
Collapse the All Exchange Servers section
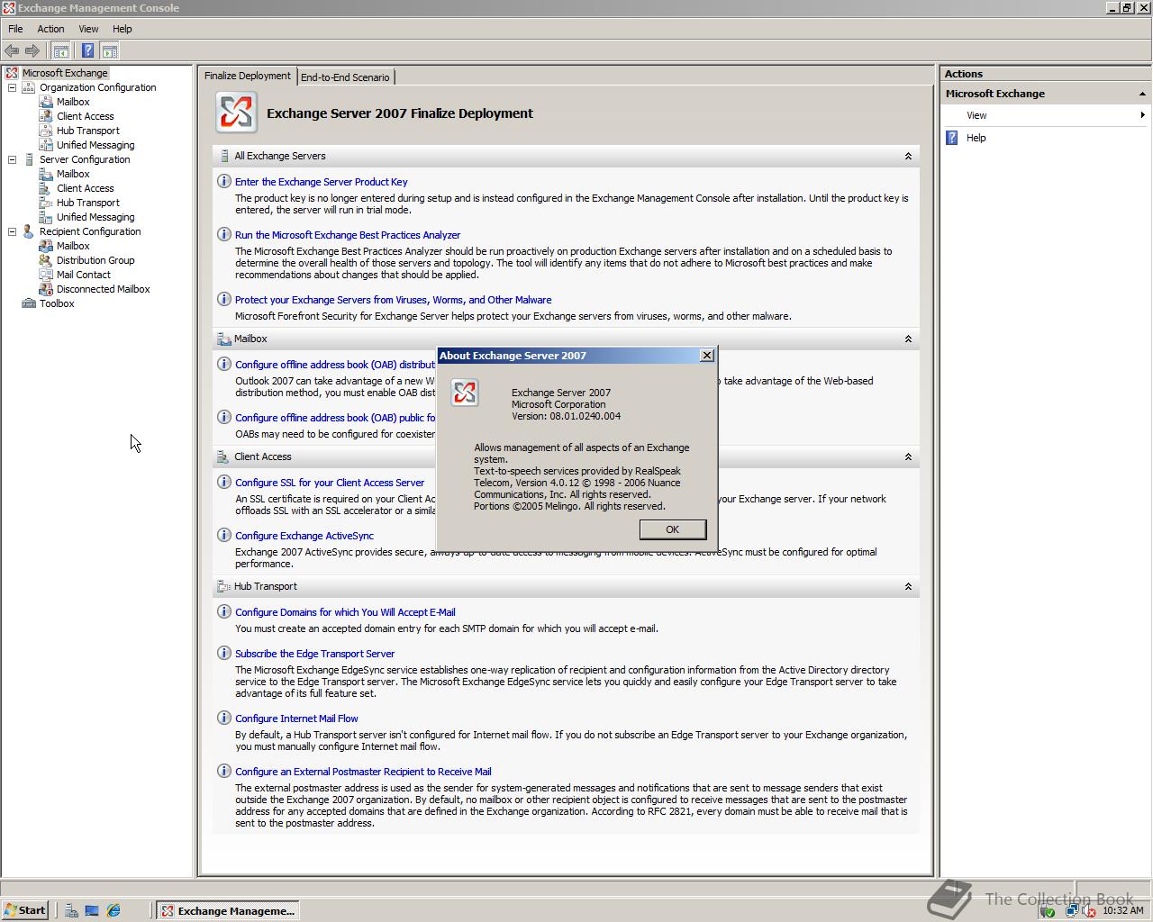coord(908,156)
